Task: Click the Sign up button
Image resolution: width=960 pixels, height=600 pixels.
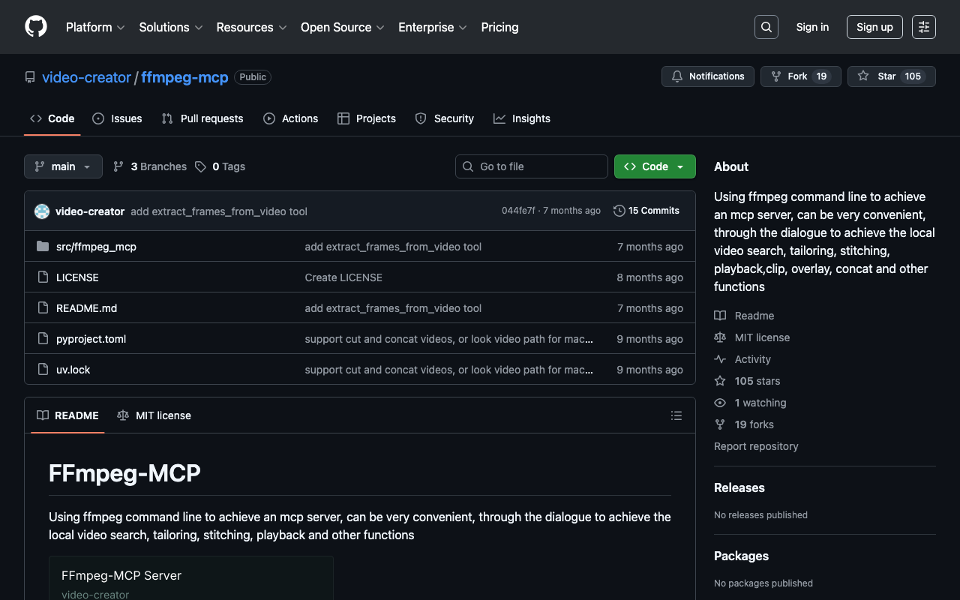Action: coord(874,27)
